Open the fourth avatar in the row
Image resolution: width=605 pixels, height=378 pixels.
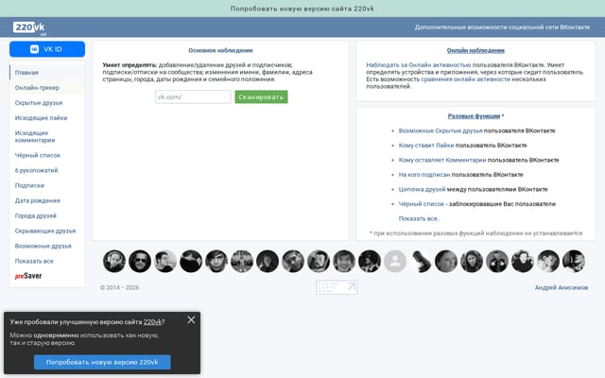pyautogui.click(x=191, y=261)
